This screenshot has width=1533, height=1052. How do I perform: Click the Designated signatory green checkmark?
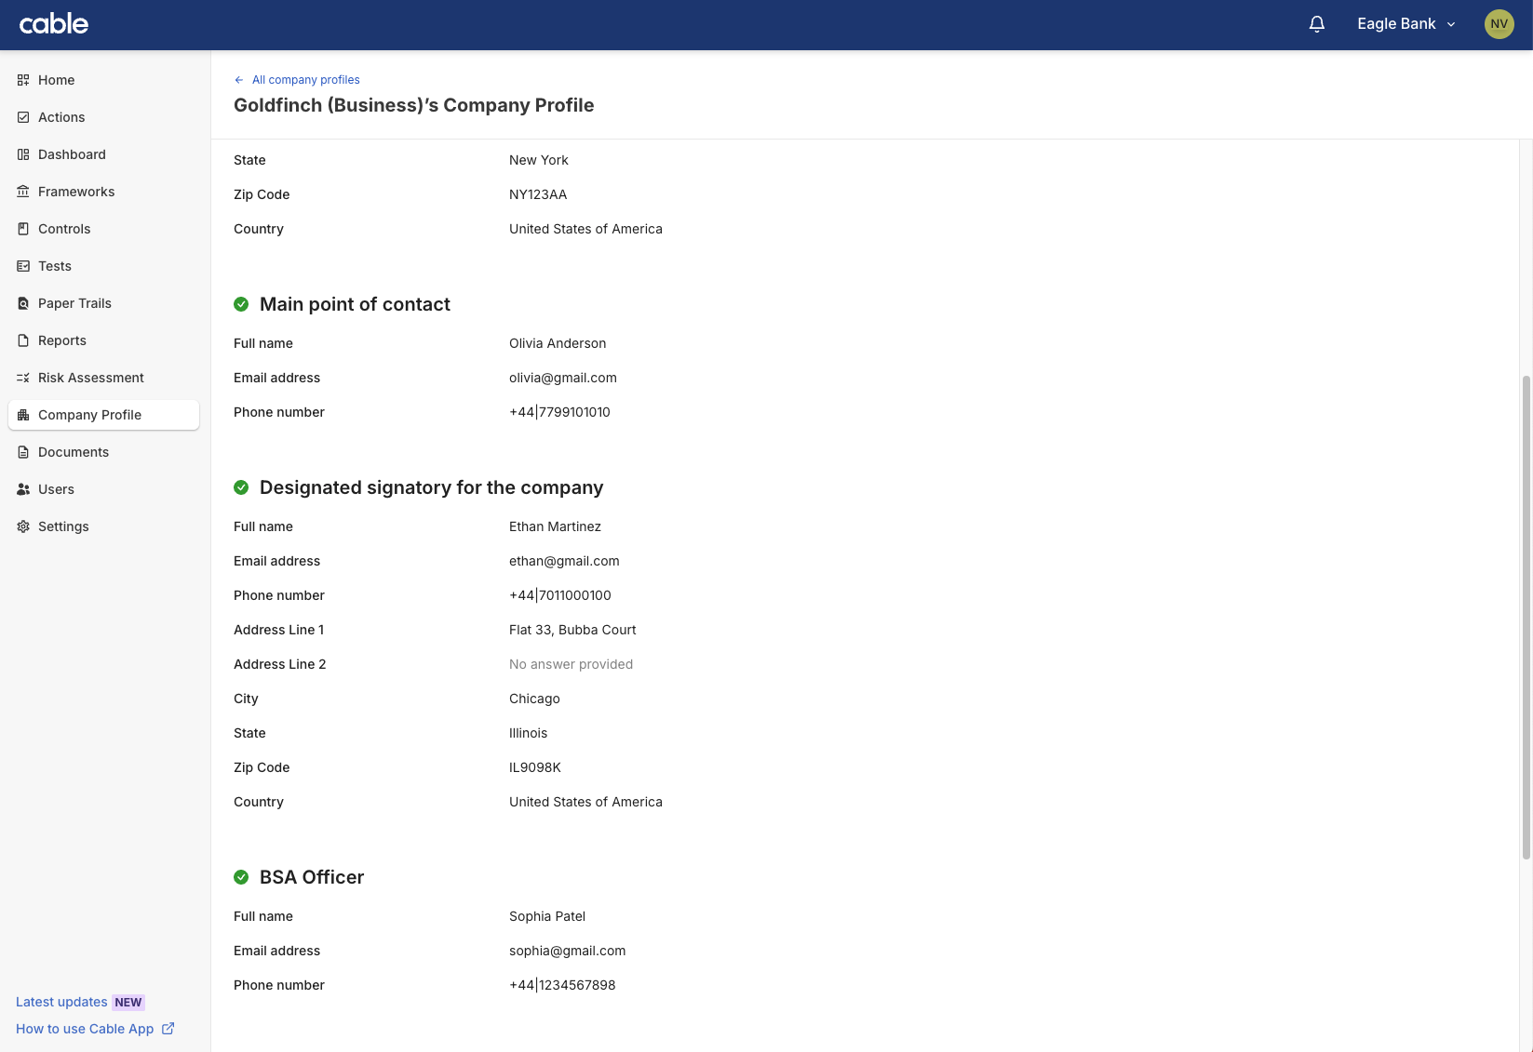241,487
